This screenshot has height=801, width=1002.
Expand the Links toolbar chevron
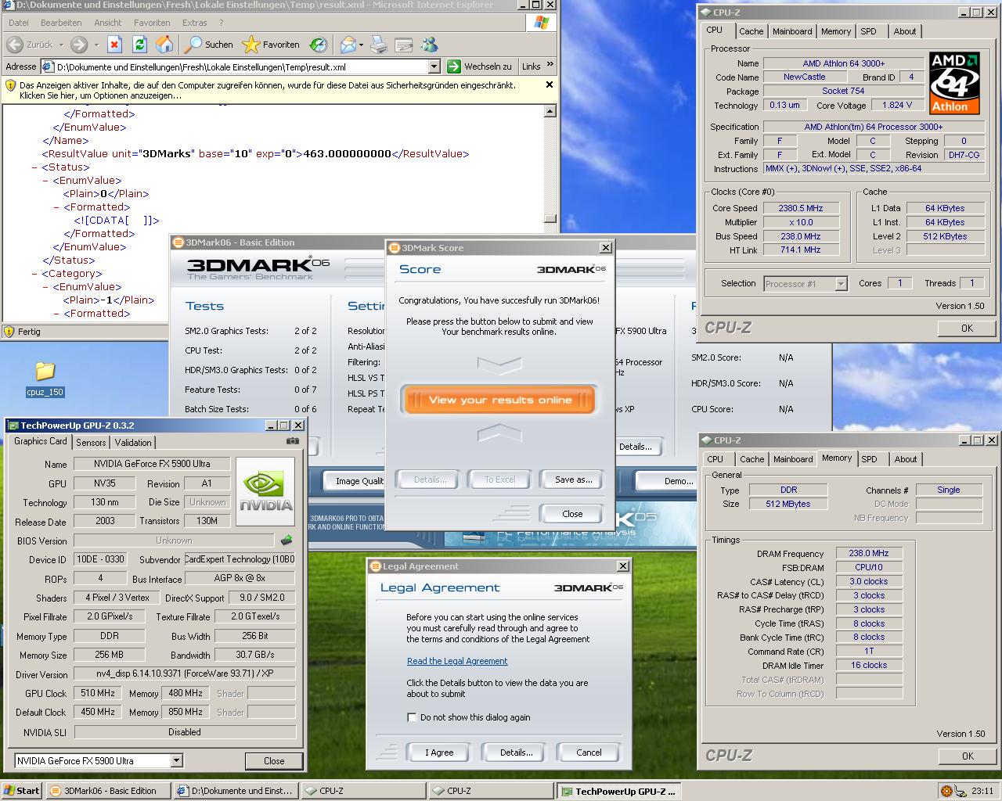point(550,66)
